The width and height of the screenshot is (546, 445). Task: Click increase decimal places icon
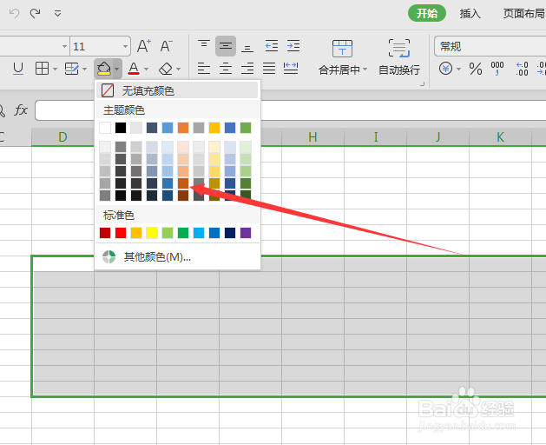(x=522, y=69)
